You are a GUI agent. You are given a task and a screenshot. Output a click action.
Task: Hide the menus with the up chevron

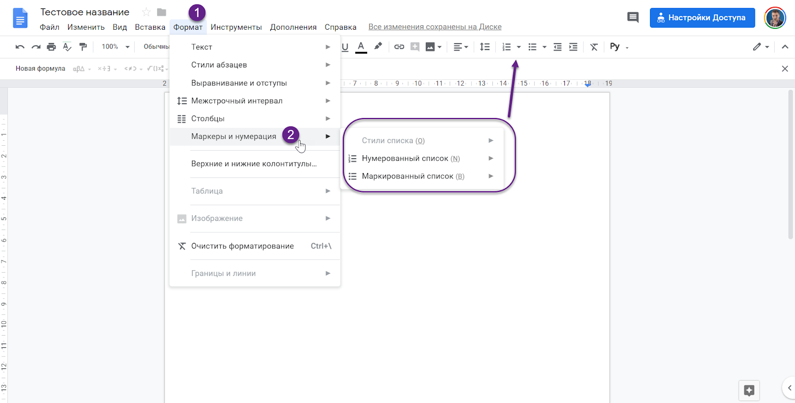tap(785, 47)
